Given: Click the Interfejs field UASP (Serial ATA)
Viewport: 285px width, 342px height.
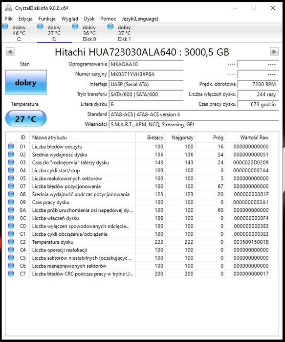Looking at the screenshot, I should (146, 84).
